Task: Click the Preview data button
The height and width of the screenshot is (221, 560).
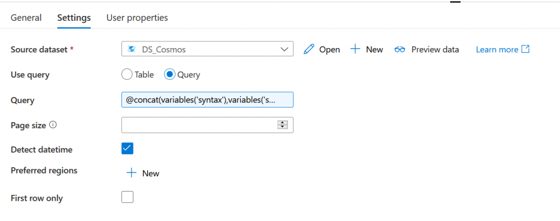Action: [x=435, y=49]
